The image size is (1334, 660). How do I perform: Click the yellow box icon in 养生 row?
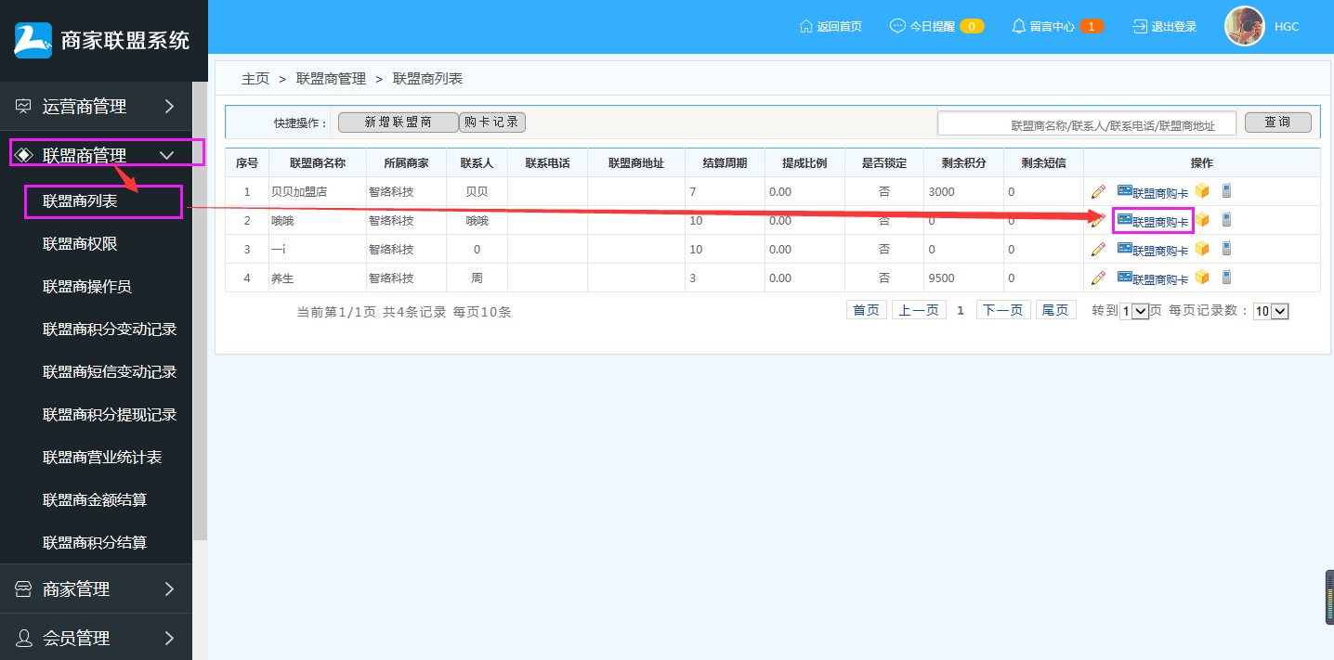tap(1202, 278)
